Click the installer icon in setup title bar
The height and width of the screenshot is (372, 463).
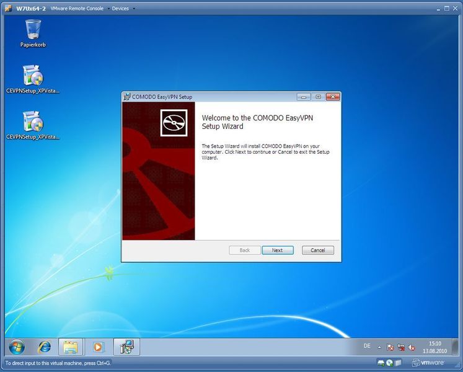click(x=126, y=97)
